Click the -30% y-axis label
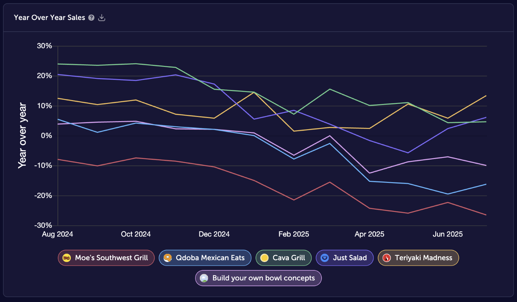 point(43,225)
